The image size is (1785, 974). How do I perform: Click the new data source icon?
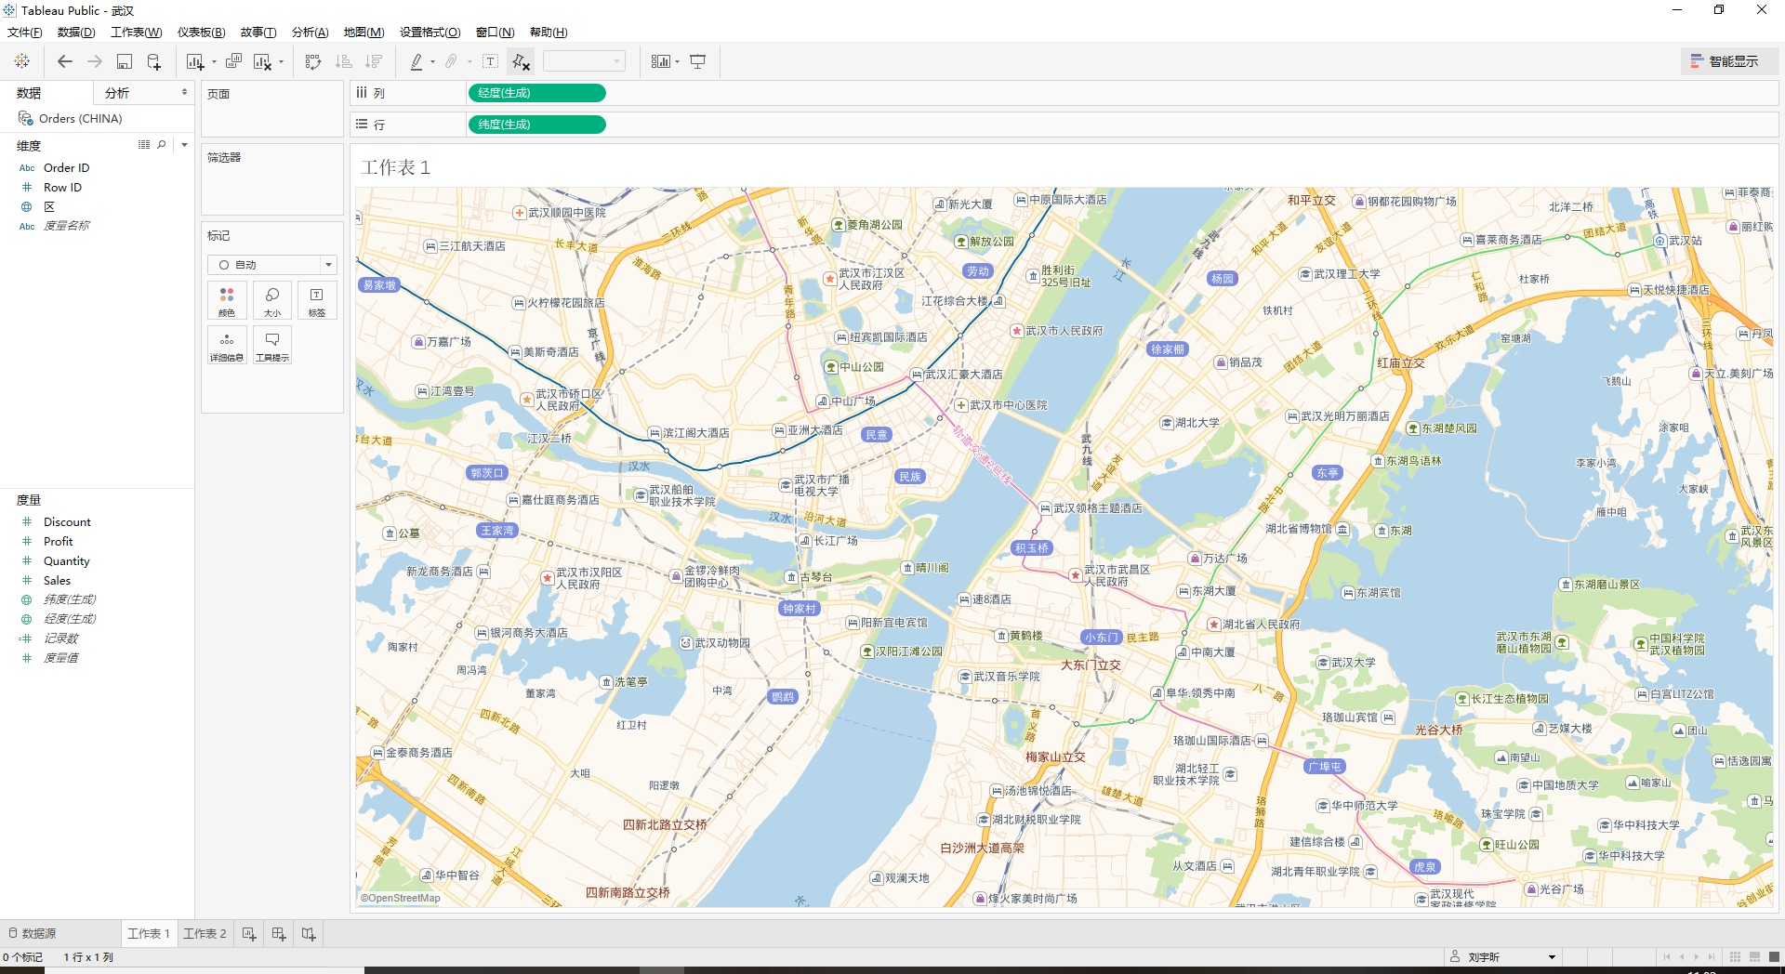(154, 61)
